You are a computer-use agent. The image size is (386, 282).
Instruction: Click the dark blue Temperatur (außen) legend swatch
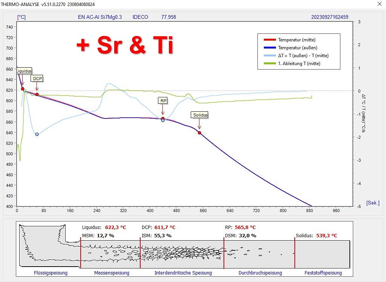[270, 48]
